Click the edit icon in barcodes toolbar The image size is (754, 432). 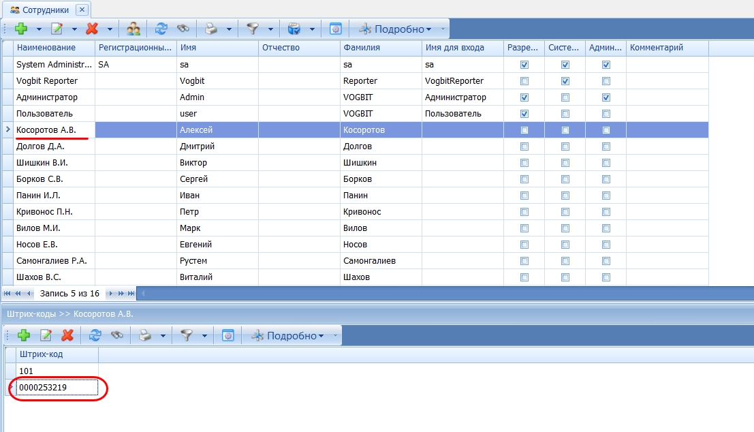(46, 335)
